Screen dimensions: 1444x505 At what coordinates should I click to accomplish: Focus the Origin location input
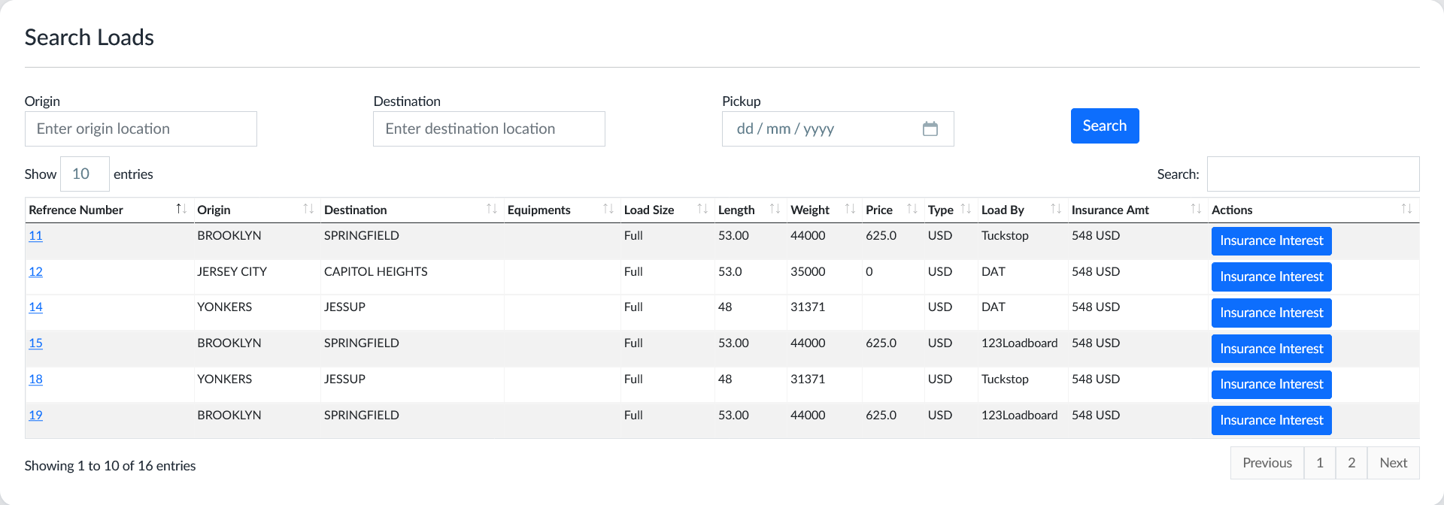click(141, 129)
